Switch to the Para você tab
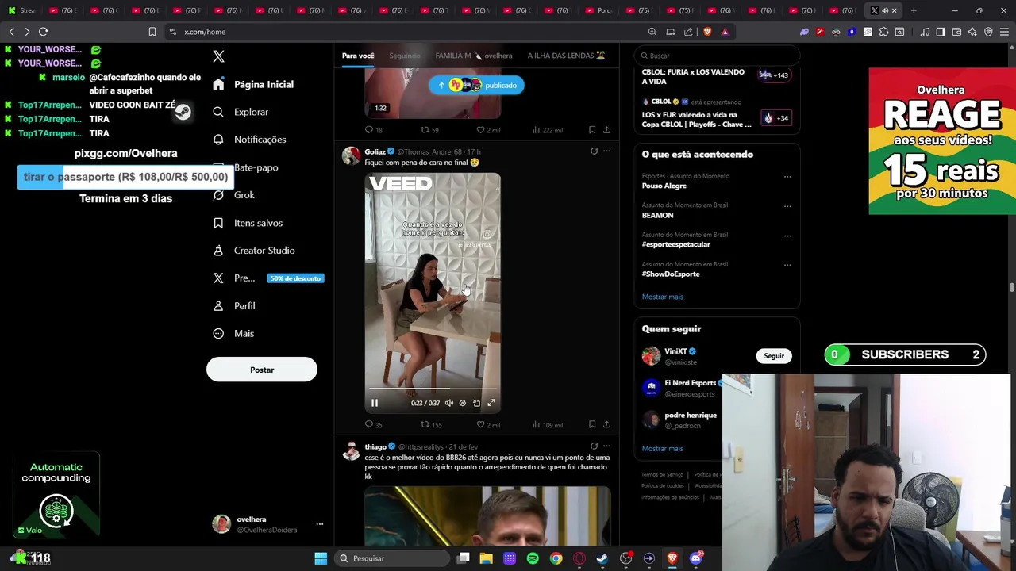Image resolution: width=1016 pixels, height=571 pixels. [358, 56]
